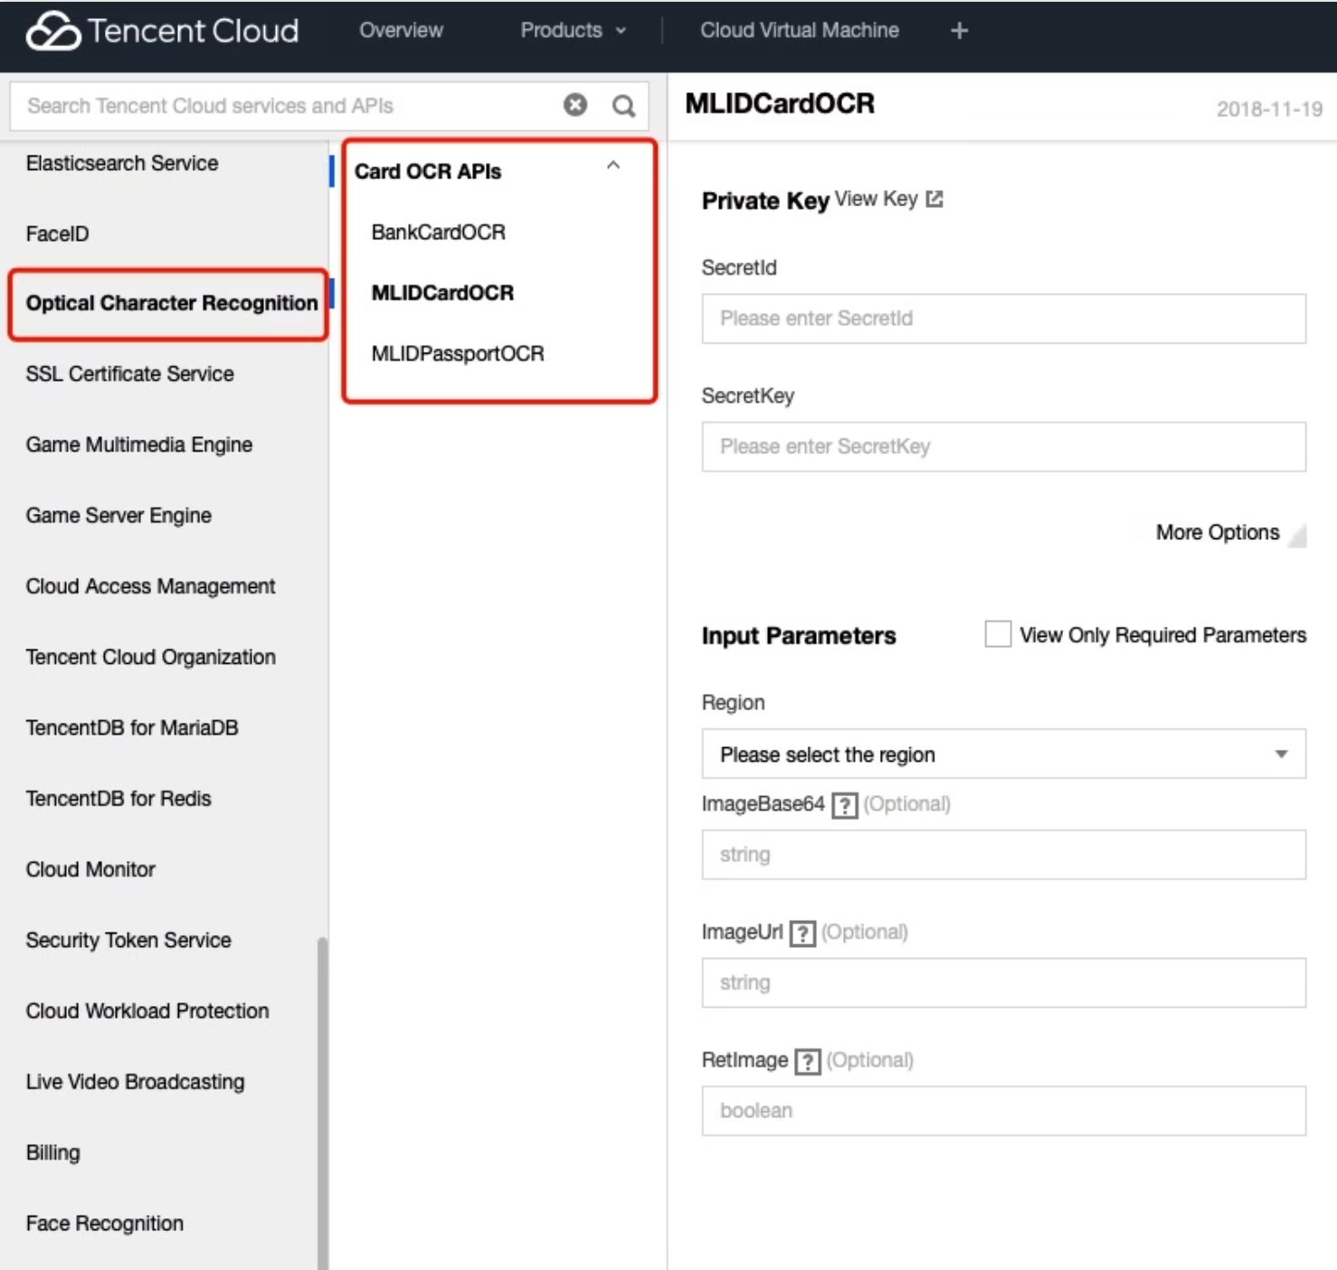Click the services list vertical scrollbar

click(322, 1085)
